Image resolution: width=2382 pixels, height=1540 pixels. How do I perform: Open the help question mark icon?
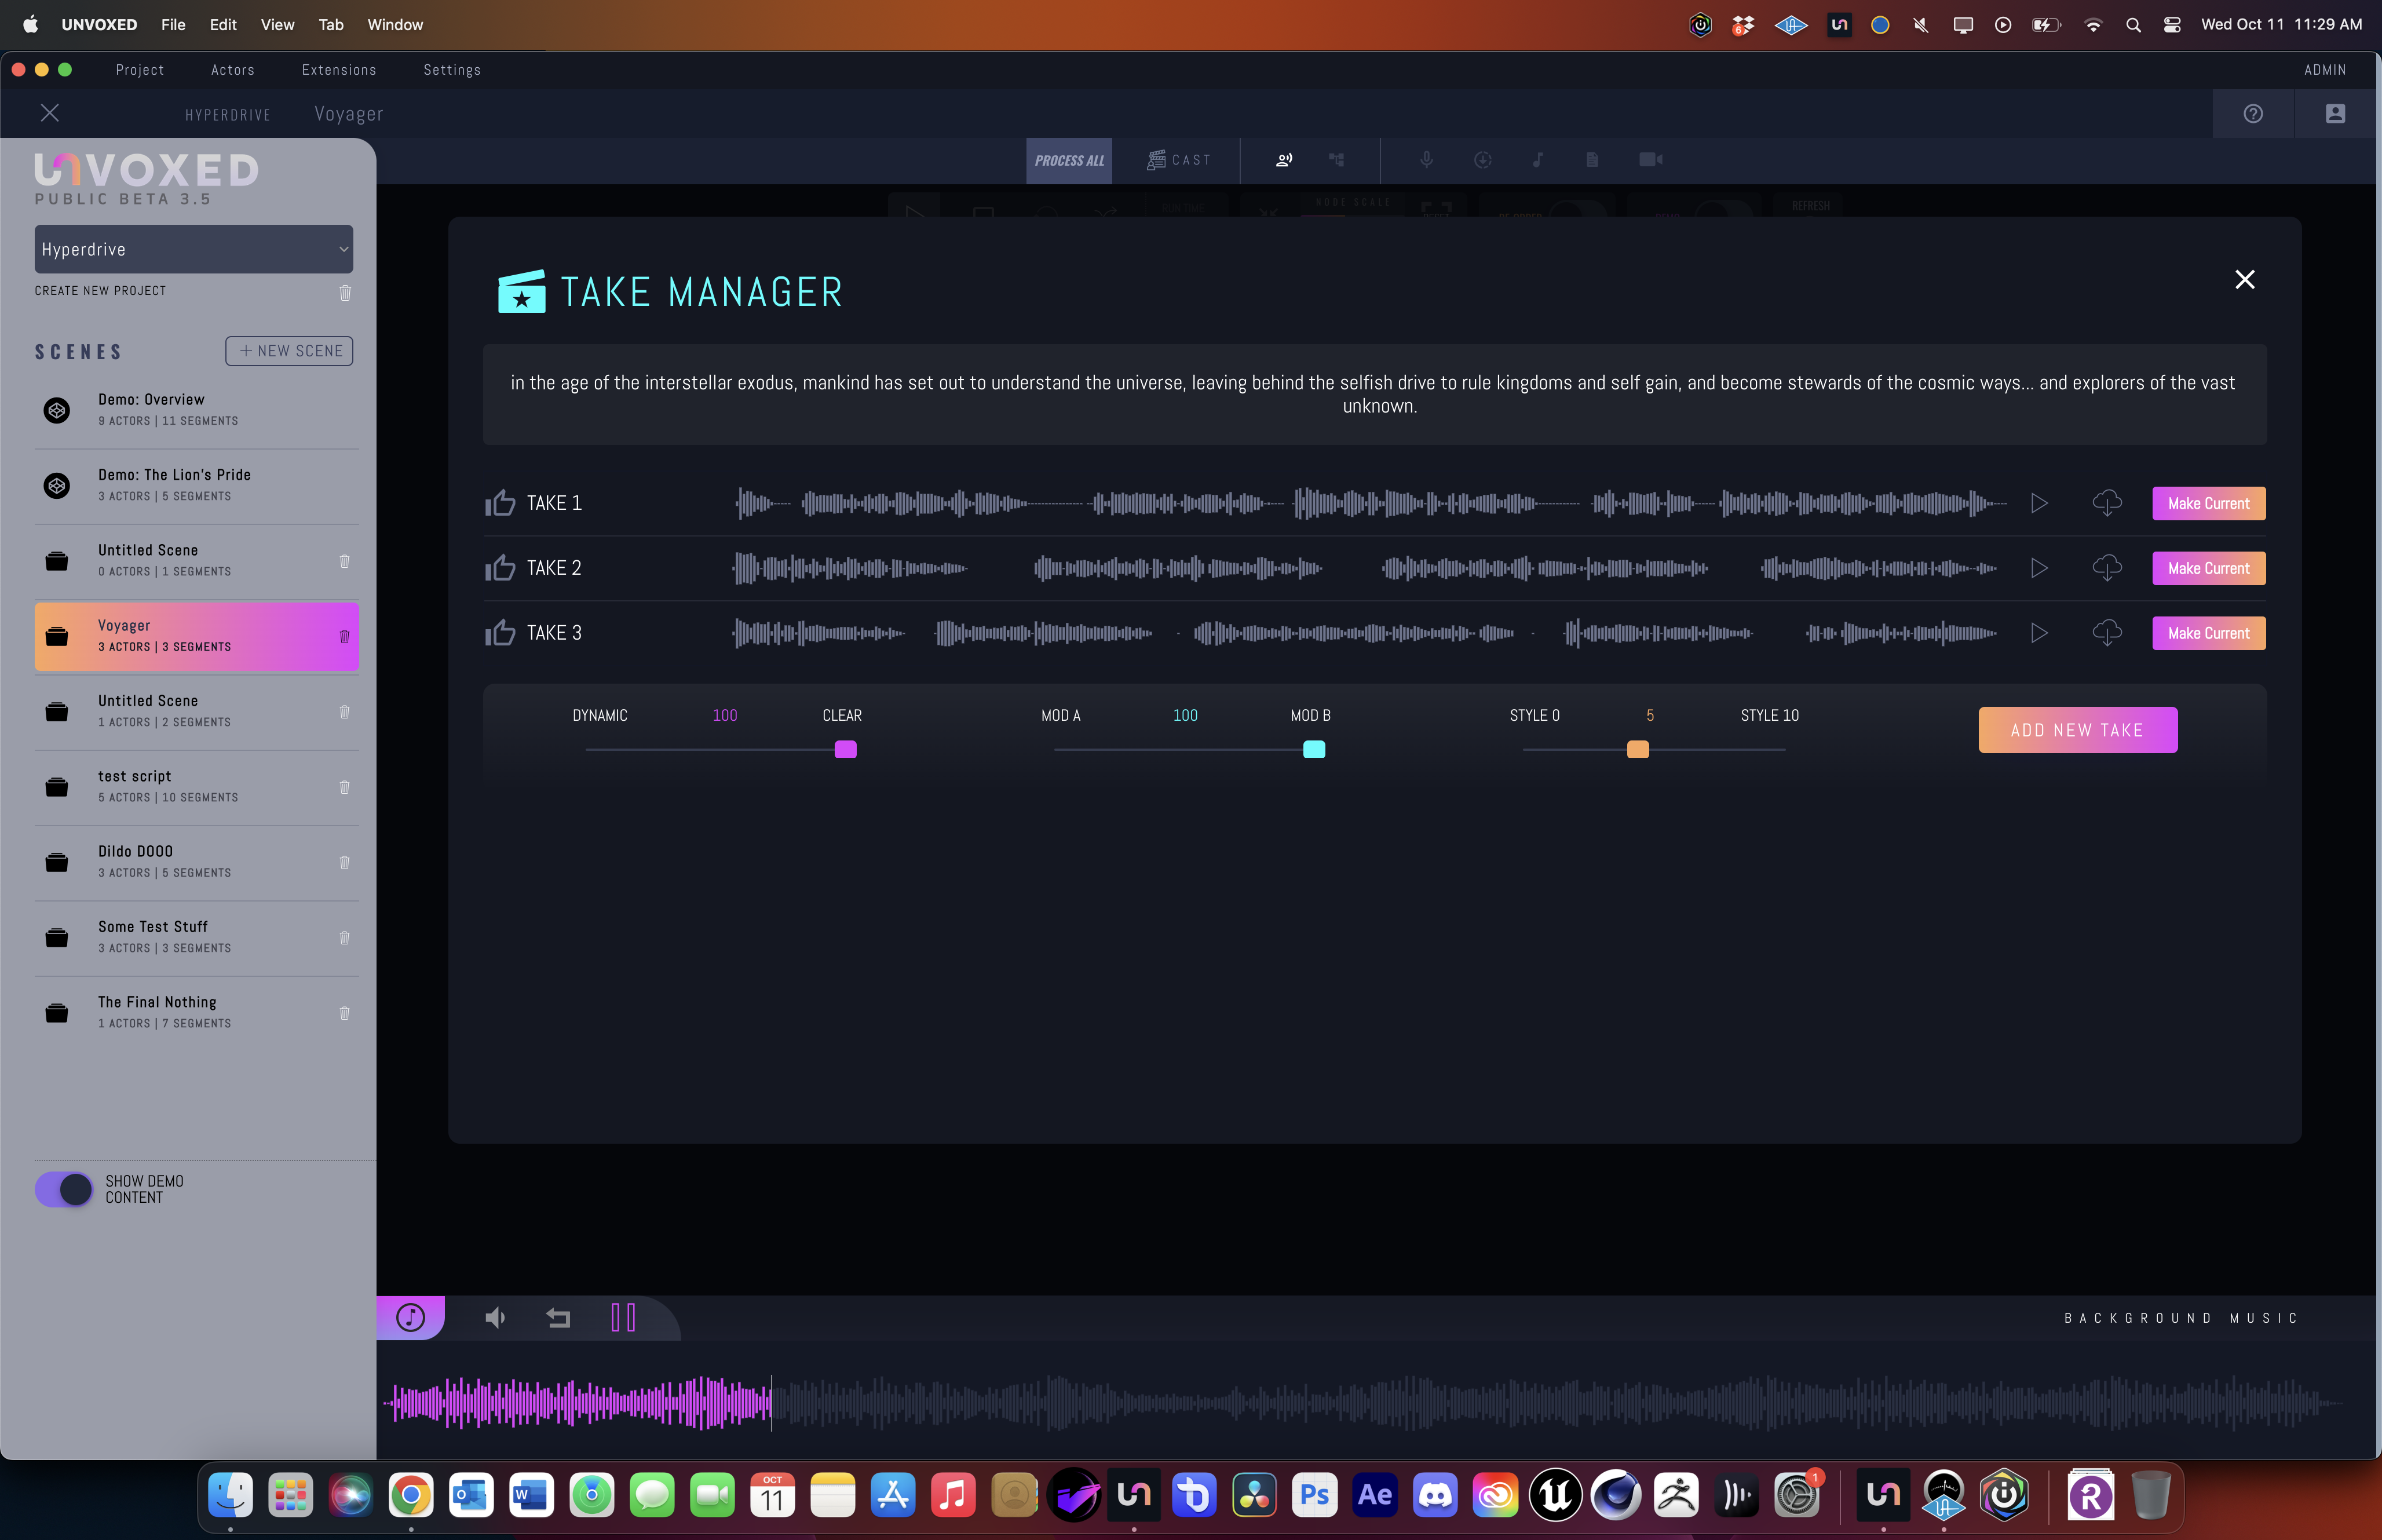[2252, 114]
